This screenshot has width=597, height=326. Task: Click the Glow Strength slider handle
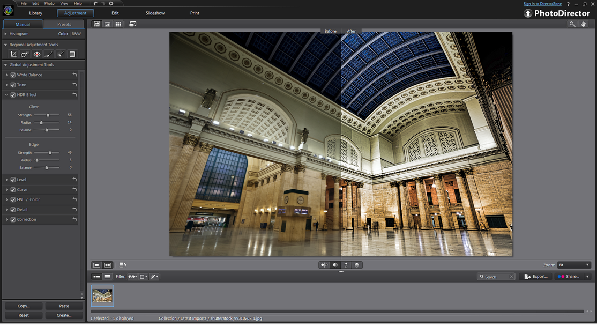point(48,115)
